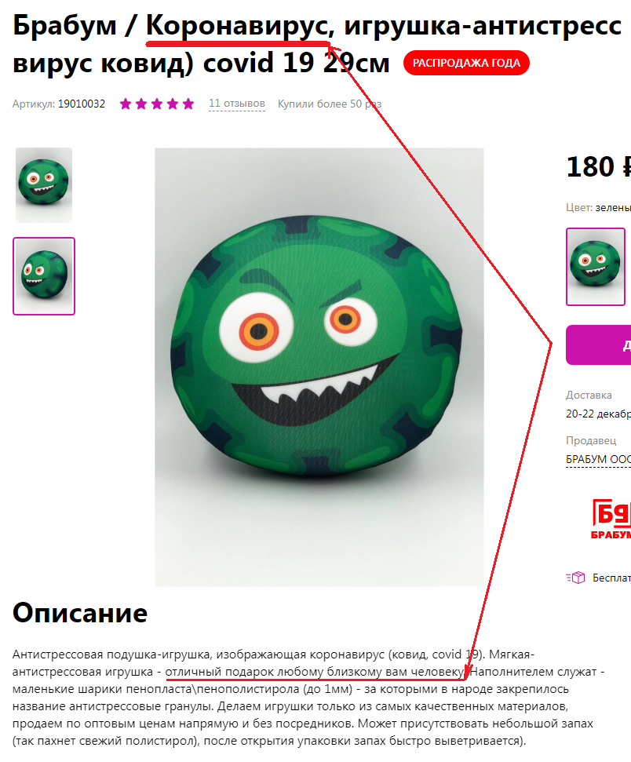Click the article number 19010032
Image resolution: width=631 pixels, height=762 pixels.
[x=81, y=104]
